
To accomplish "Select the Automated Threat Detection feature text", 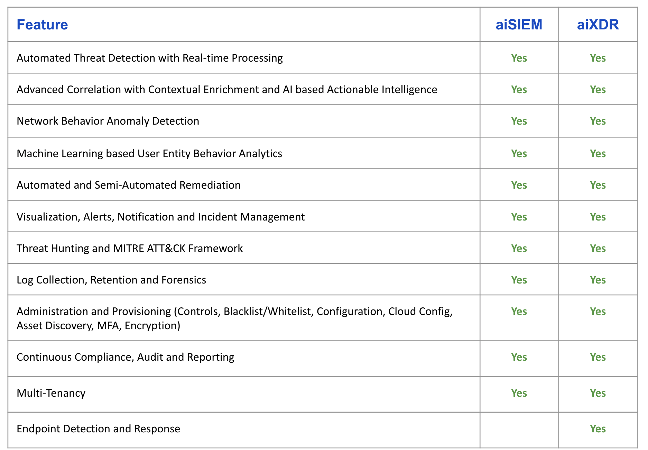I will [149, 58].
